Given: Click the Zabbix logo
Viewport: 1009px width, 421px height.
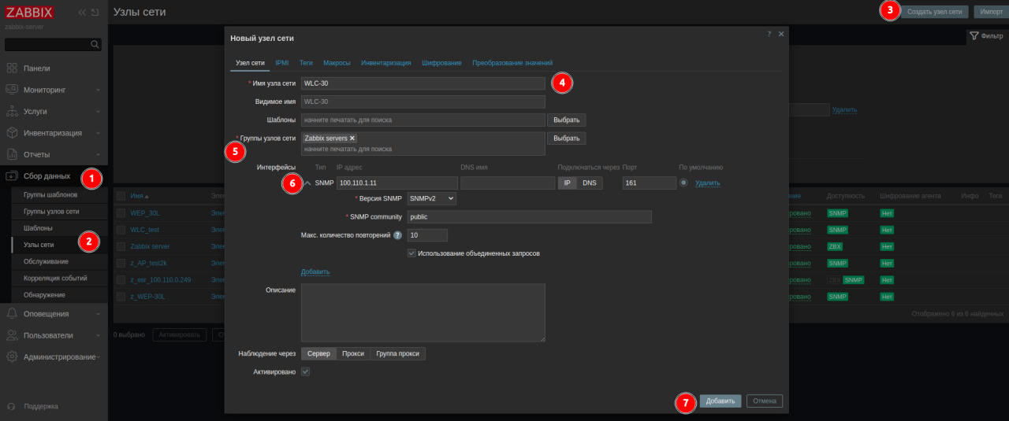Looking at the screenshot, I should (29, 12).
